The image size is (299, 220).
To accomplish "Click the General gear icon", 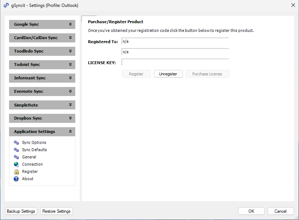I will (x=16, y=157).
